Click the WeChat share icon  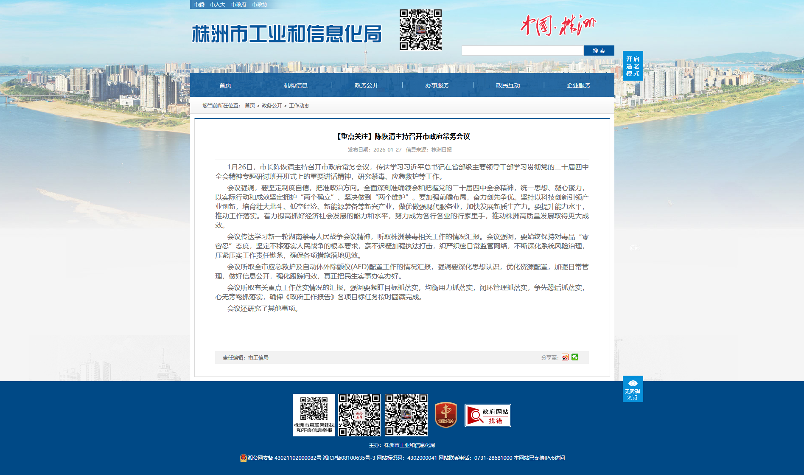coord(575,357)
